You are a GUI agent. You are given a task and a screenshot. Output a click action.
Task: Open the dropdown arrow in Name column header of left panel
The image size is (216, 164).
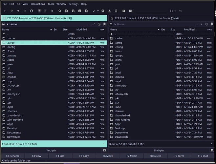(x=51, y=30)
